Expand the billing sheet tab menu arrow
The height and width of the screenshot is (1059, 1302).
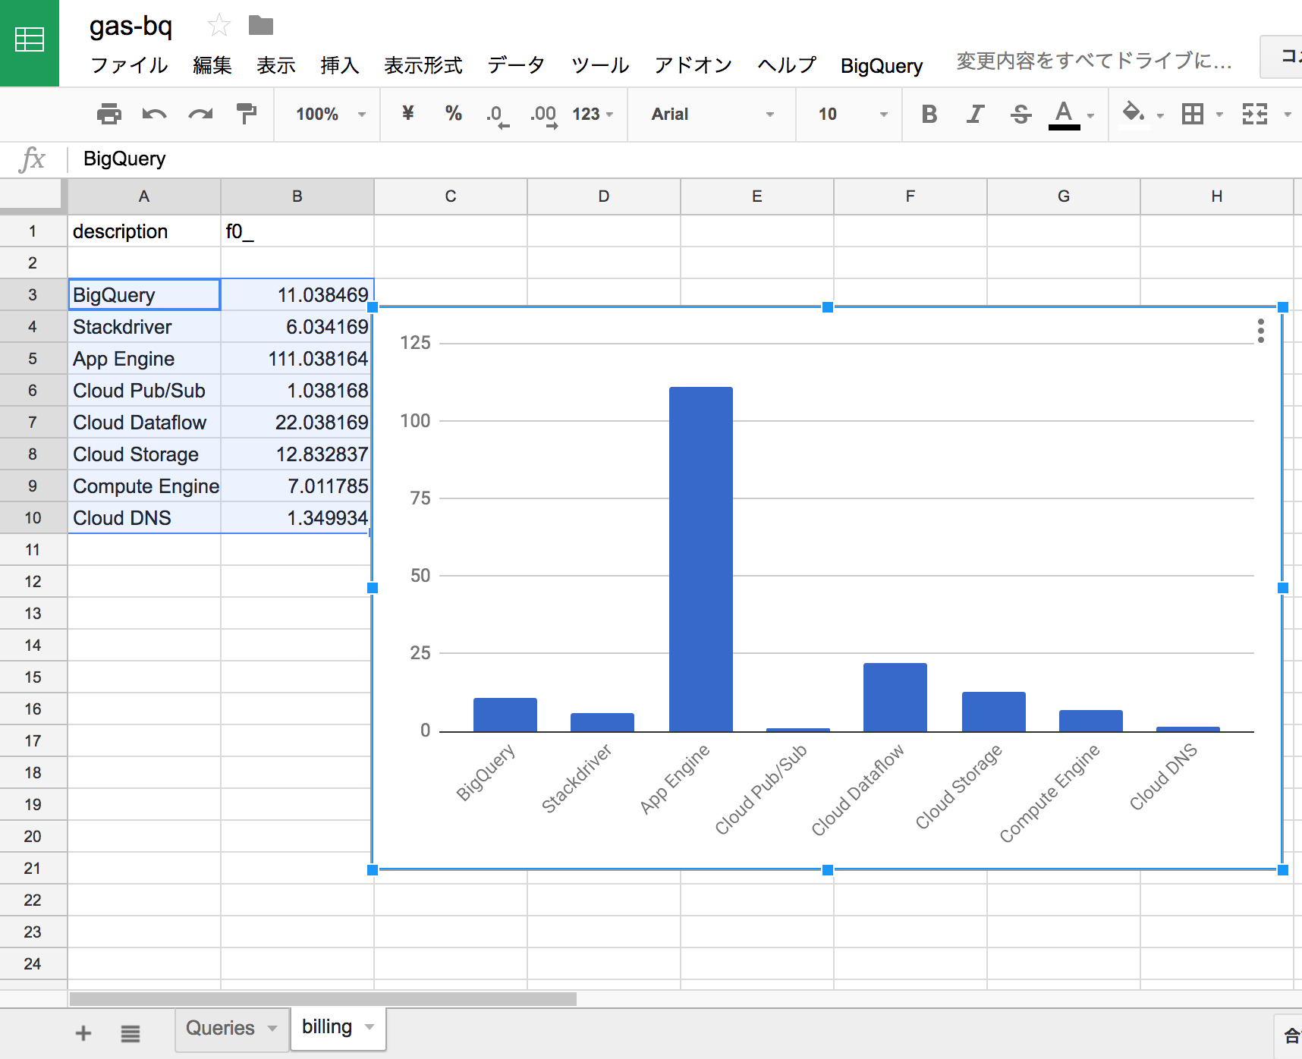click(x=370, y=1027)
